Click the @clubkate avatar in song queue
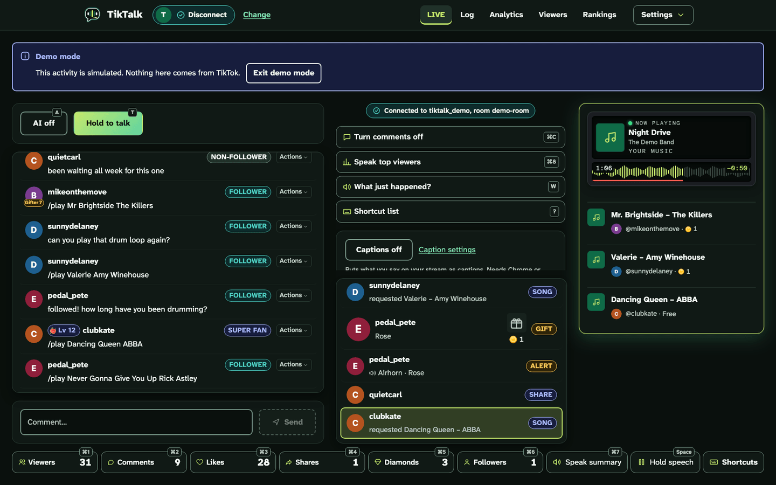Image resolution: width=776 pixels, height=485 pixels. click(x=616, y=314)
